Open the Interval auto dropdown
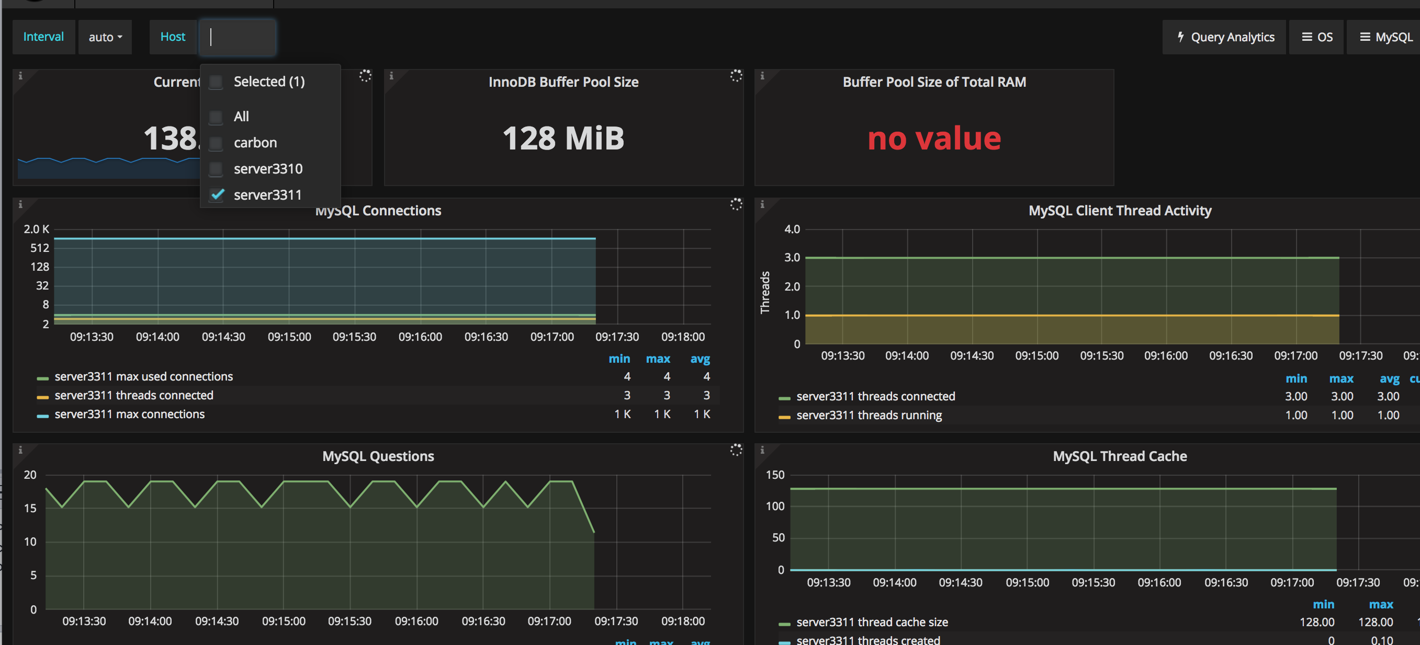Viewport: 1420px width, 645px height. click(105, 37)
